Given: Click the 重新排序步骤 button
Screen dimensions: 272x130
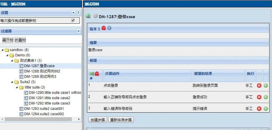Looking at the screenshot, I should click(121, 120).
